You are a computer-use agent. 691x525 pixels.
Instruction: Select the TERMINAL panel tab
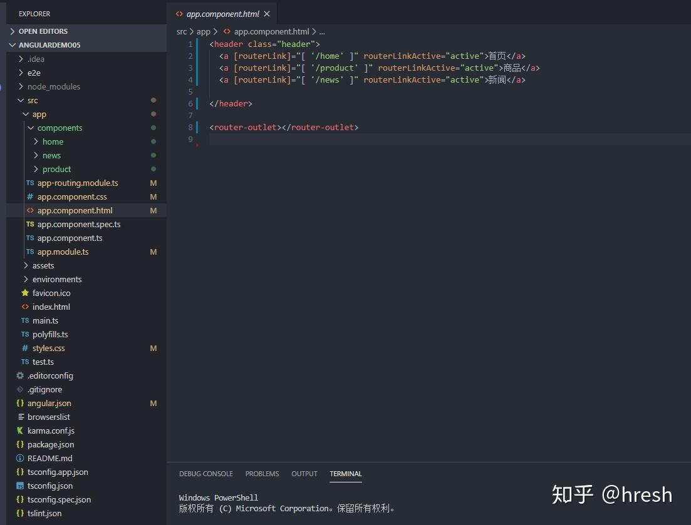[346, 474]
